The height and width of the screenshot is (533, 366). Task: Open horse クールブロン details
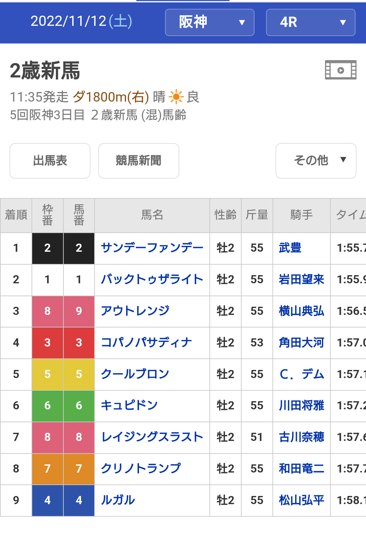pos(135,374)
